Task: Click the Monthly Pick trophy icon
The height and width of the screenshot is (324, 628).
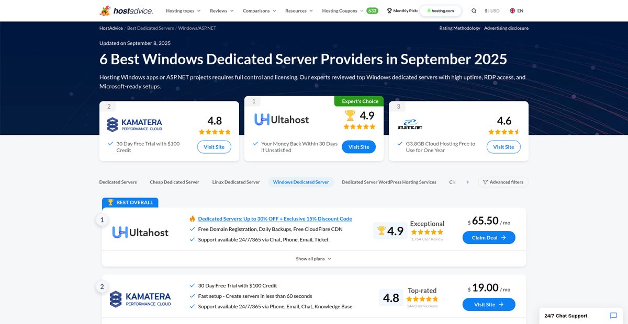Action: [389, 10]
